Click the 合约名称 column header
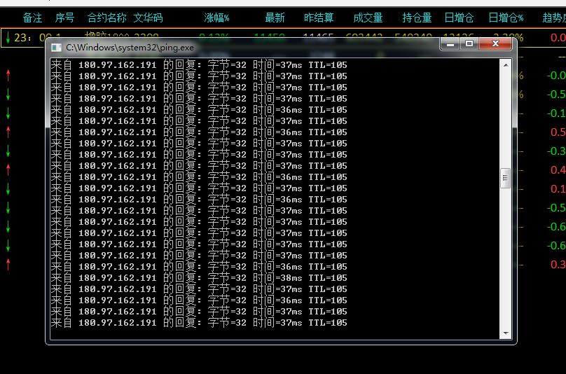The height and width of the screenshot is (374, 566). coord(107,18)
